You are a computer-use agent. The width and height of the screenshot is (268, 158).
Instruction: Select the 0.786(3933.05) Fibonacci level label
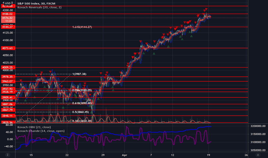coord(82,90)
